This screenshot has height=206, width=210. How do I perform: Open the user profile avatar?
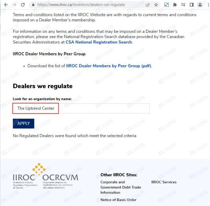pyautogui.click(x=200, y=5)
